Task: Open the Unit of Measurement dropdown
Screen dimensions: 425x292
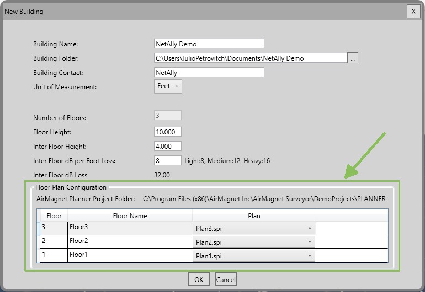Action: 168,86
